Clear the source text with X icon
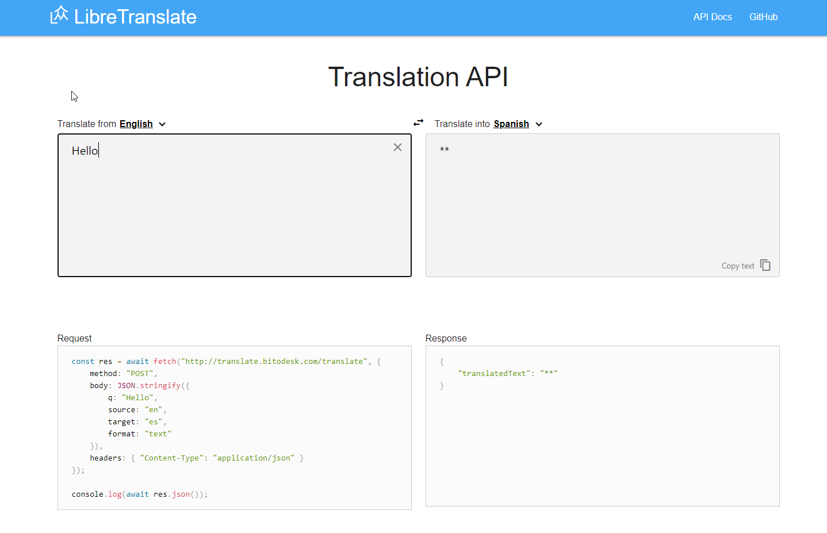 (x=397, y=148)
